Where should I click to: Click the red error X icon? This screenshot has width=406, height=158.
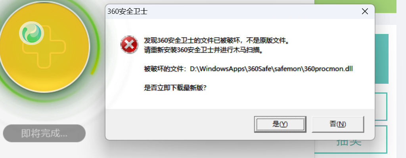(129, 44)
